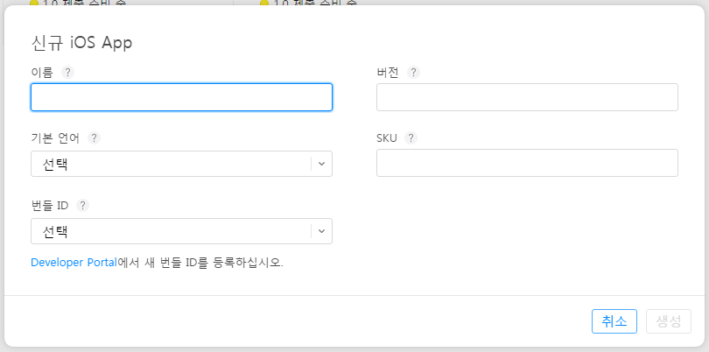Click the help icon next to 이름
The image size is (709, 352).
tap(67, 73)
